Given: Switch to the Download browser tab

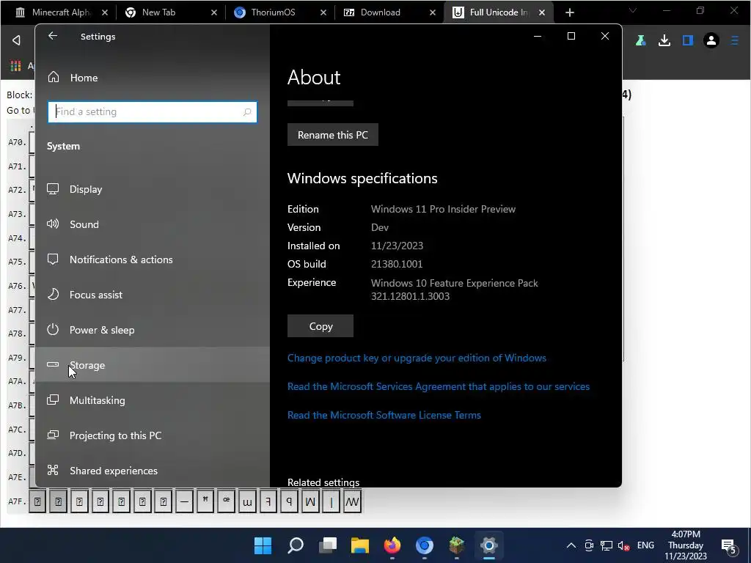Looking at the screenshot, I should click(x=380, y=12).
